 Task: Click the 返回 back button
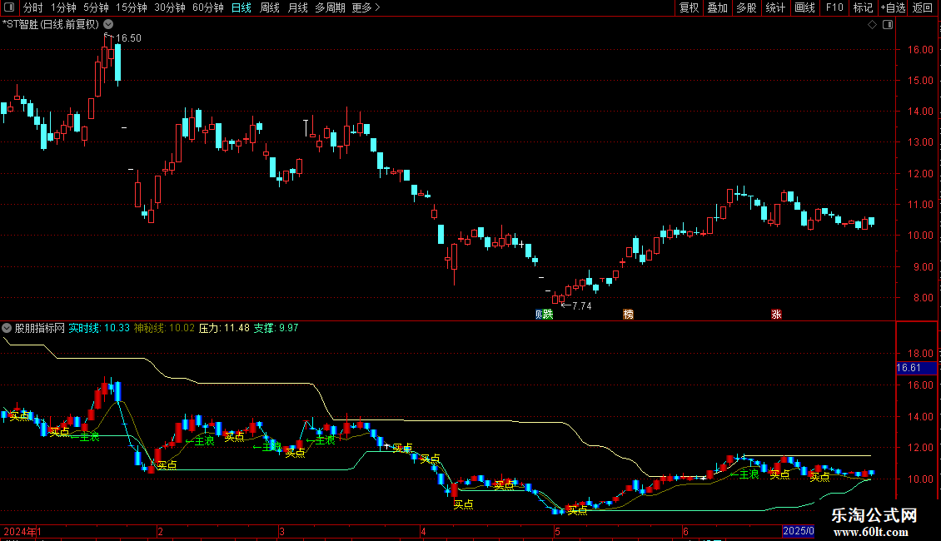923,7
